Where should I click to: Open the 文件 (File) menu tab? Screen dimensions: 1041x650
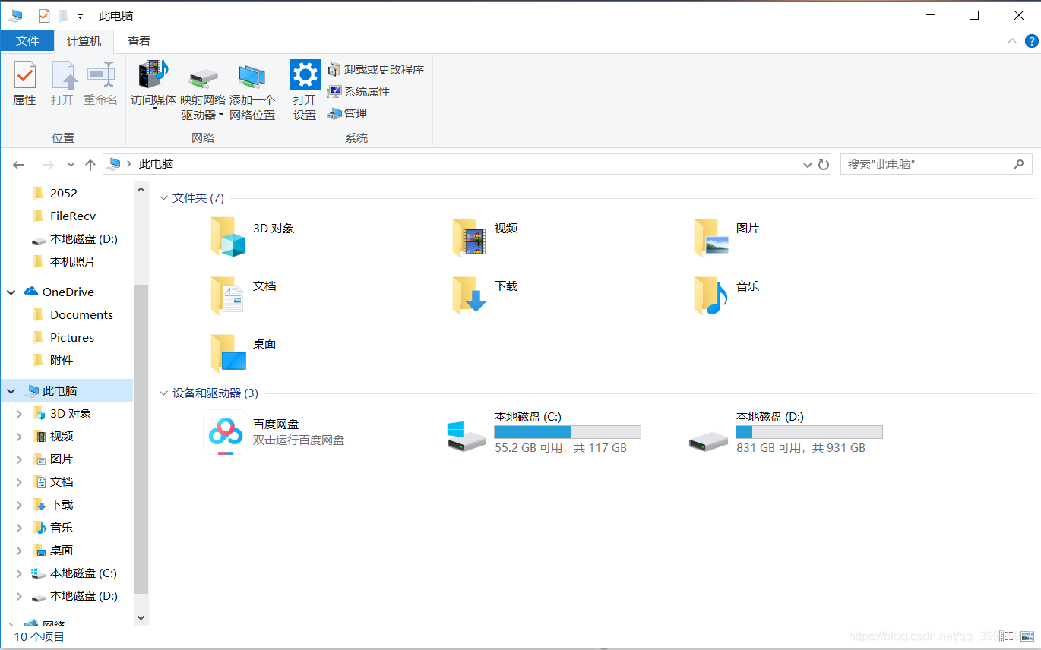(x=27, y=41)
